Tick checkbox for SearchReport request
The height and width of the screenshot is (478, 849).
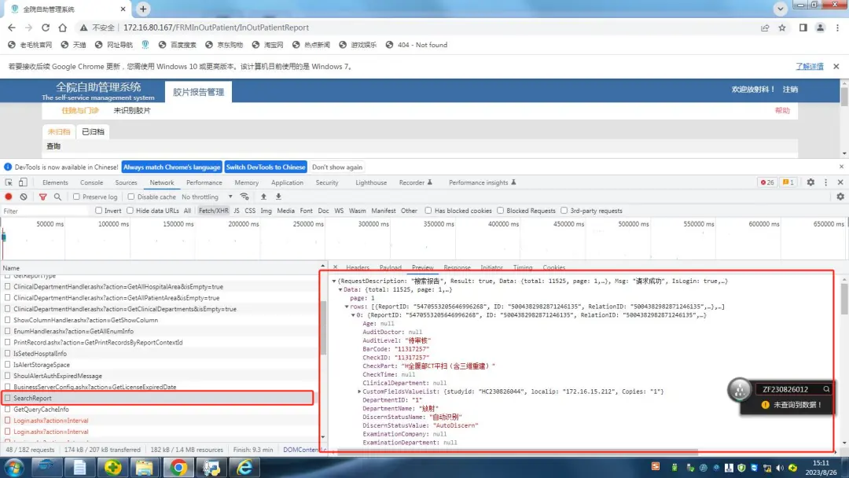[x=8, y=398]
